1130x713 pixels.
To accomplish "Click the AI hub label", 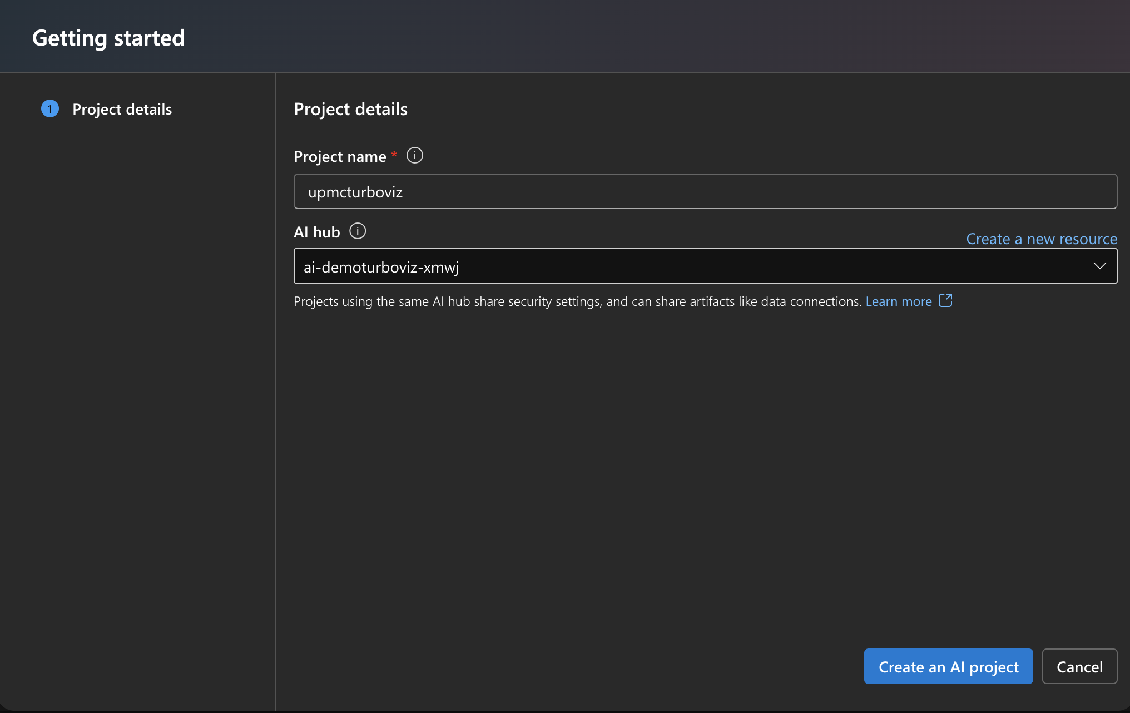I will click(316, 232).
